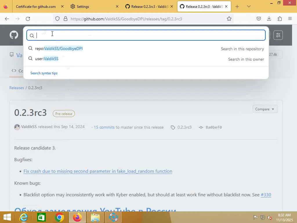Open the Firefox hamburger menu

click(x=290, y=19)
